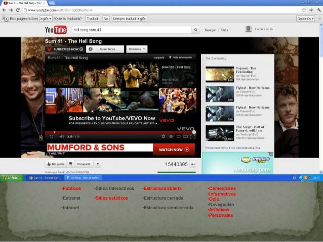Go forward with the browser forward arrow
Image resolution: width=323 pixels, height=242 pixels.
pos(11,10)
